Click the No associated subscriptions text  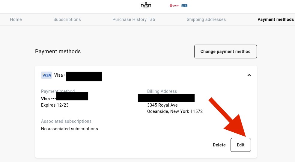click(70, 129)
